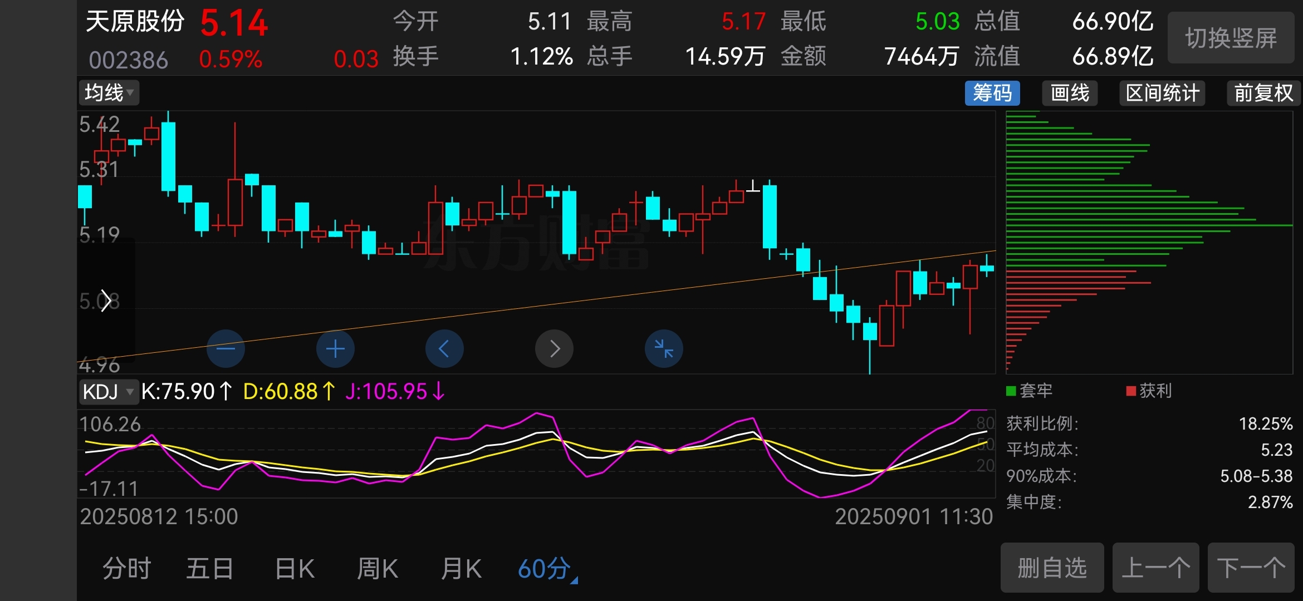Screen dimensions: 1303x601
Task: Go to previous stock 上一个
Action: point(1155,568)
